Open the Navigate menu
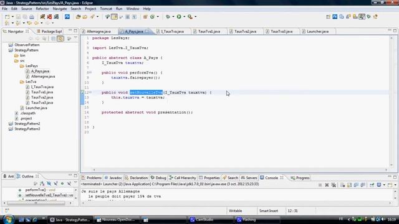The width and height of the screenshot is (399, 224). [x=60, y=9]
